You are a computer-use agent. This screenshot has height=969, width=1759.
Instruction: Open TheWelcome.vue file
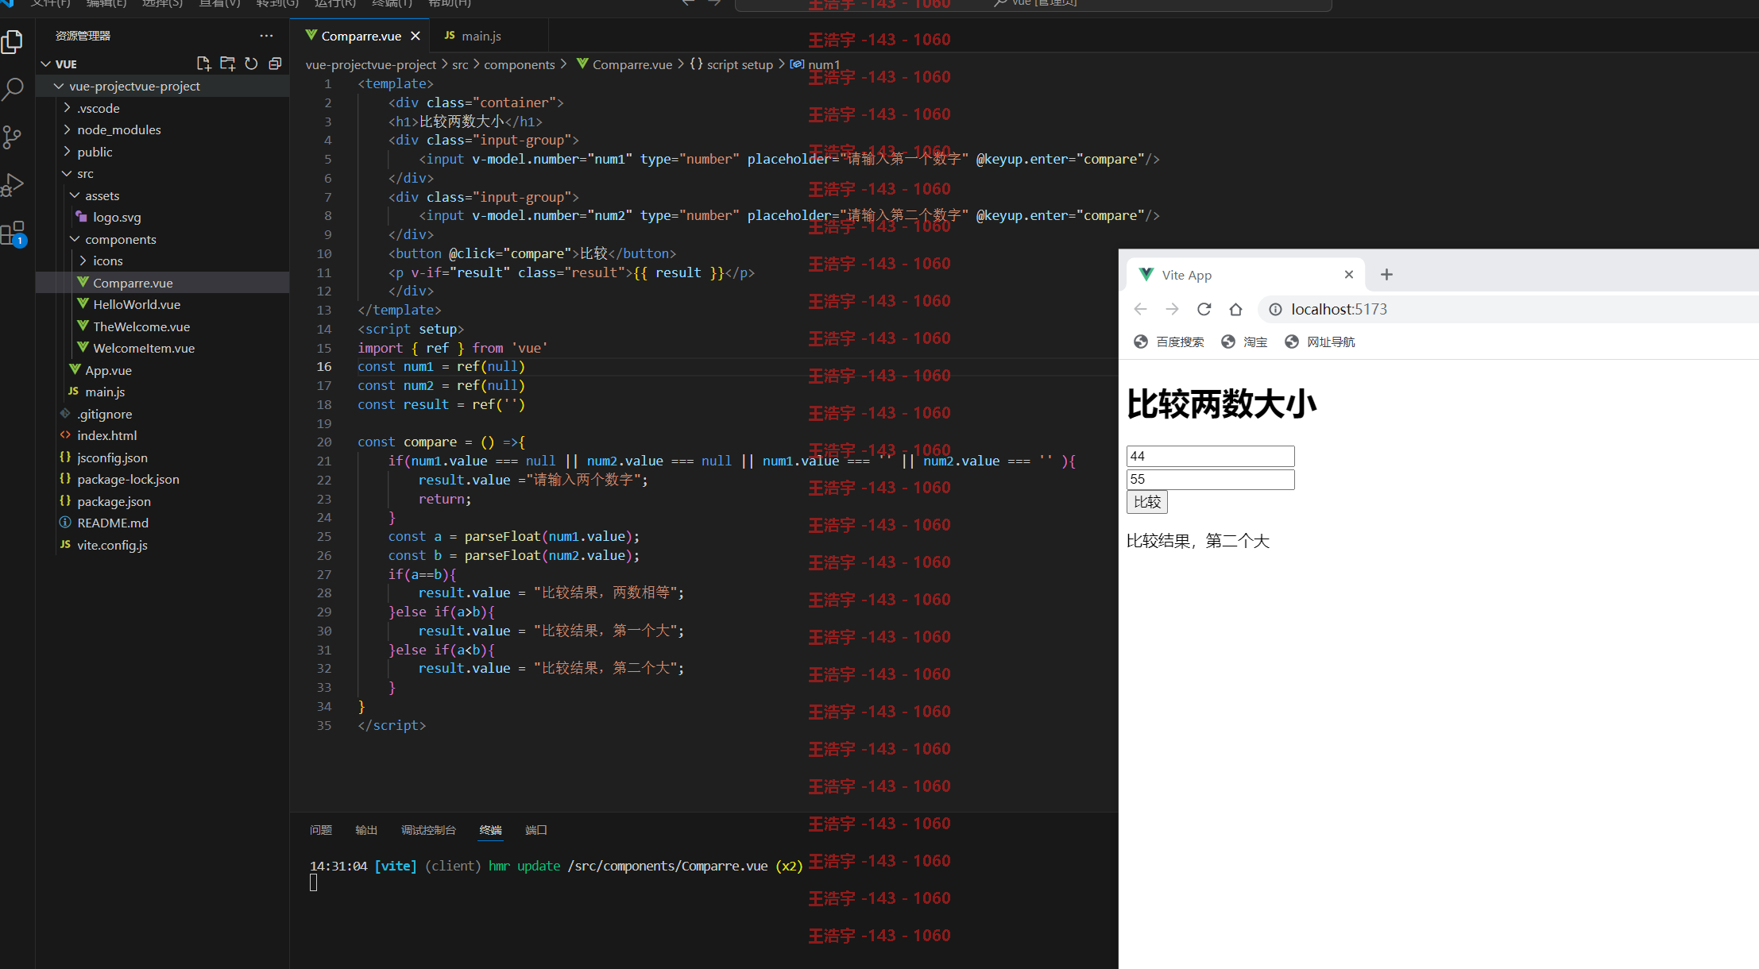[141, 326]
